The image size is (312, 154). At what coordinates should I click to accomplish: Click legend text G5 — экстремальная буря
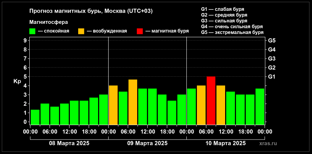point(232,32)
